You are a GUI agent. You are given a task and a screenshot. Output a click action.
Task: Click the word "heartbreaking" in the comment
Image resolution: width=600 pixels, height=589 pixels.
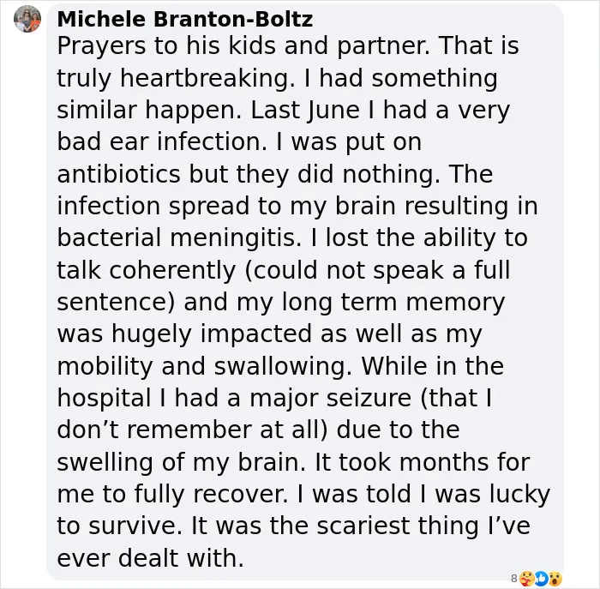(x=206, y=78)
